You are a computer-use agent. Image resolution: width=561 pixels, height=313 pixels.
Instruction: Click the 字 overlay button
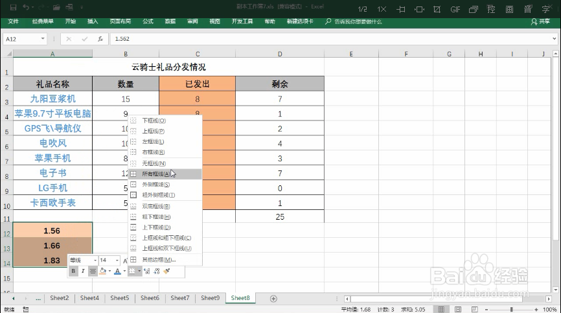coord(545,9)
